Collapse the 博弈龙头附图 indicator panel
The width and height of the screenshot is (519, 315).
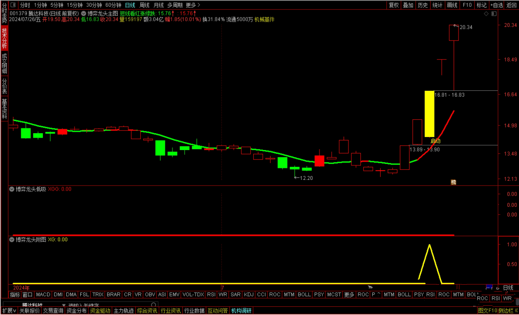(x=12, y=239)
